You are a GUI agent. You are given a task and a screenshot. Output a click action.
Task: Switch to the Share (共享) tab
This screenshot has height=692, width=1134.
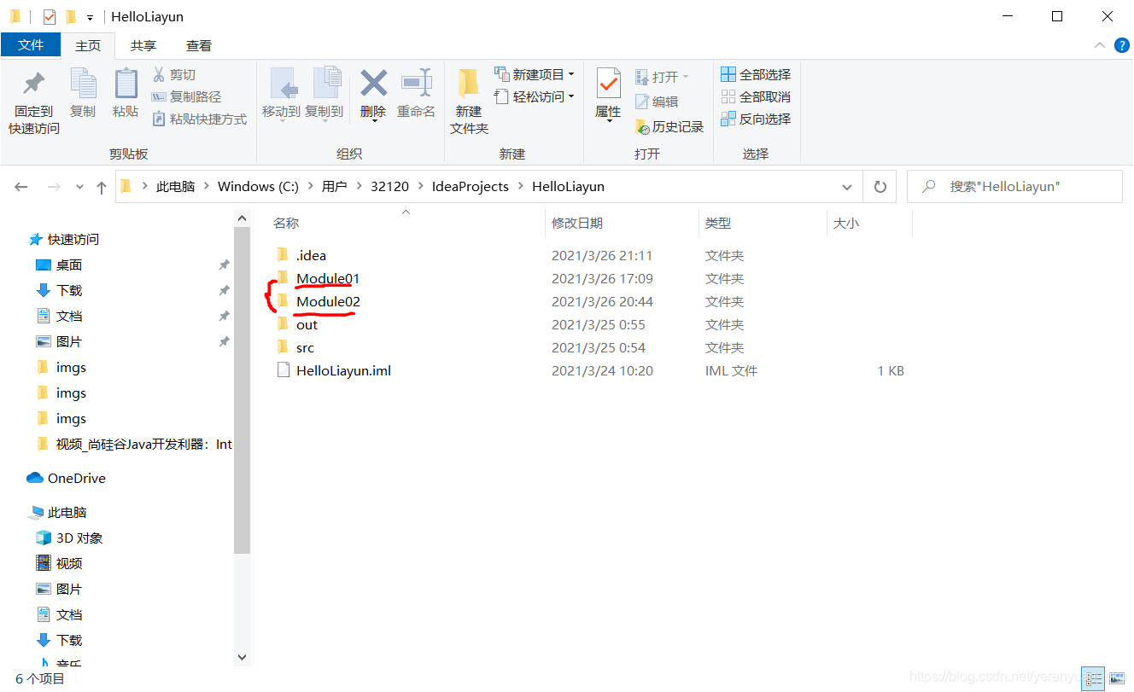tap(143, 46)
